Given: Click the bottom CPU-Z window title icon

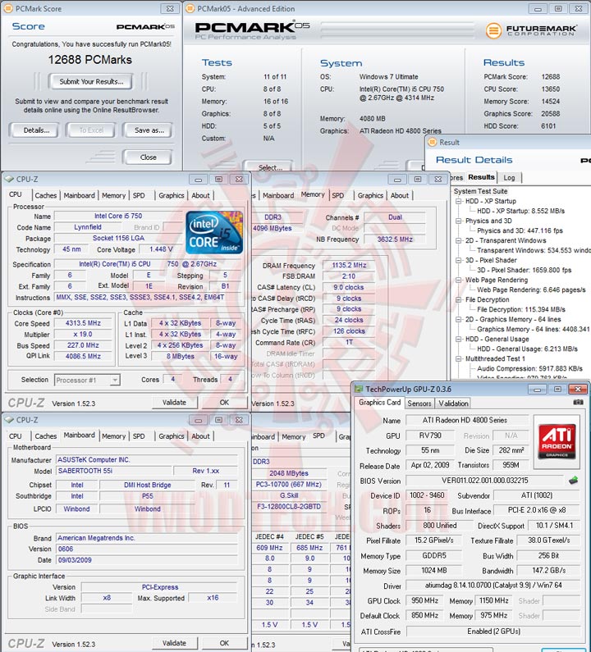Looking at the screenshot, I should [x=9, y=420].
